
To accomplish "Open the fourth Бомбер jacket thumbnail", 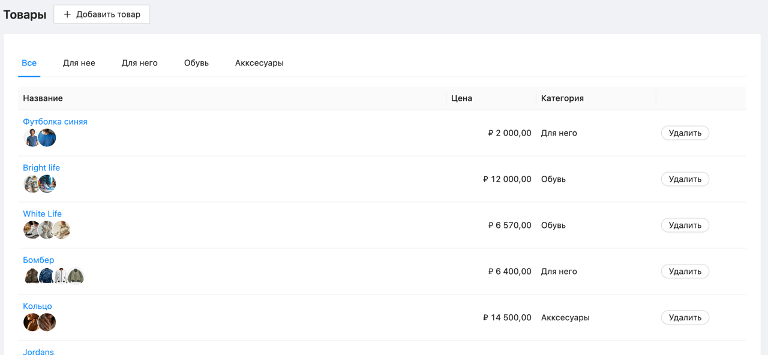I will pos(76,276).
